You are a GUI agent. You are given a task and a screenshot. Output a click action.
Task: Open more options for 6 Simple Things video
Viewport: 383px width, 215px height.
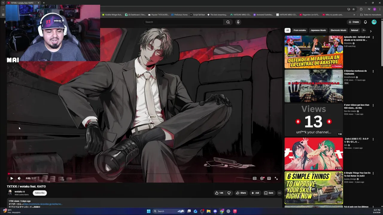[373, 173]
